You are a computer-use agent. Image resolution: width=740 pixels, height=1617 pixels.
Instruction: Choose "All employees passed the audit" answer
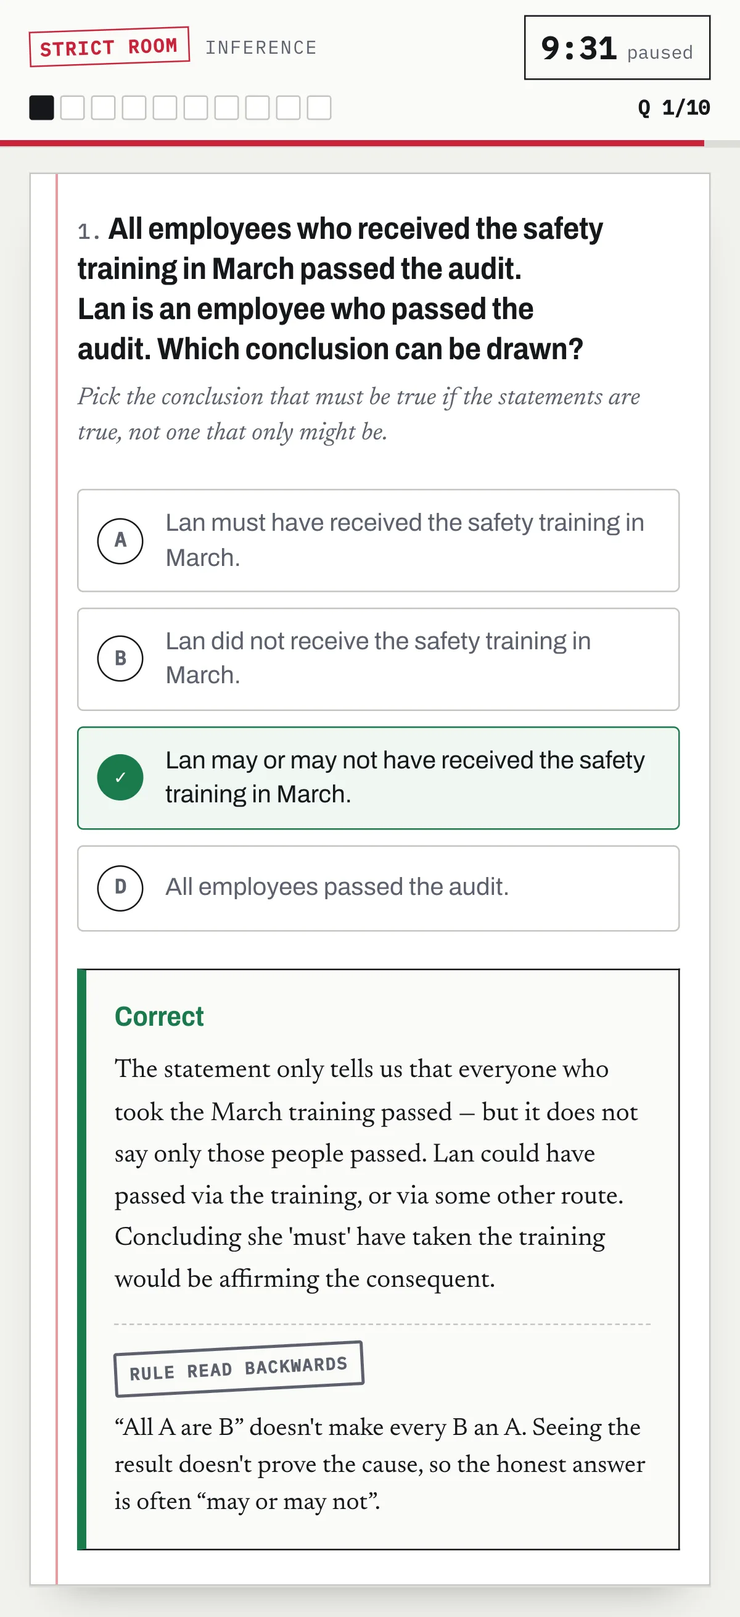point(378,888)
